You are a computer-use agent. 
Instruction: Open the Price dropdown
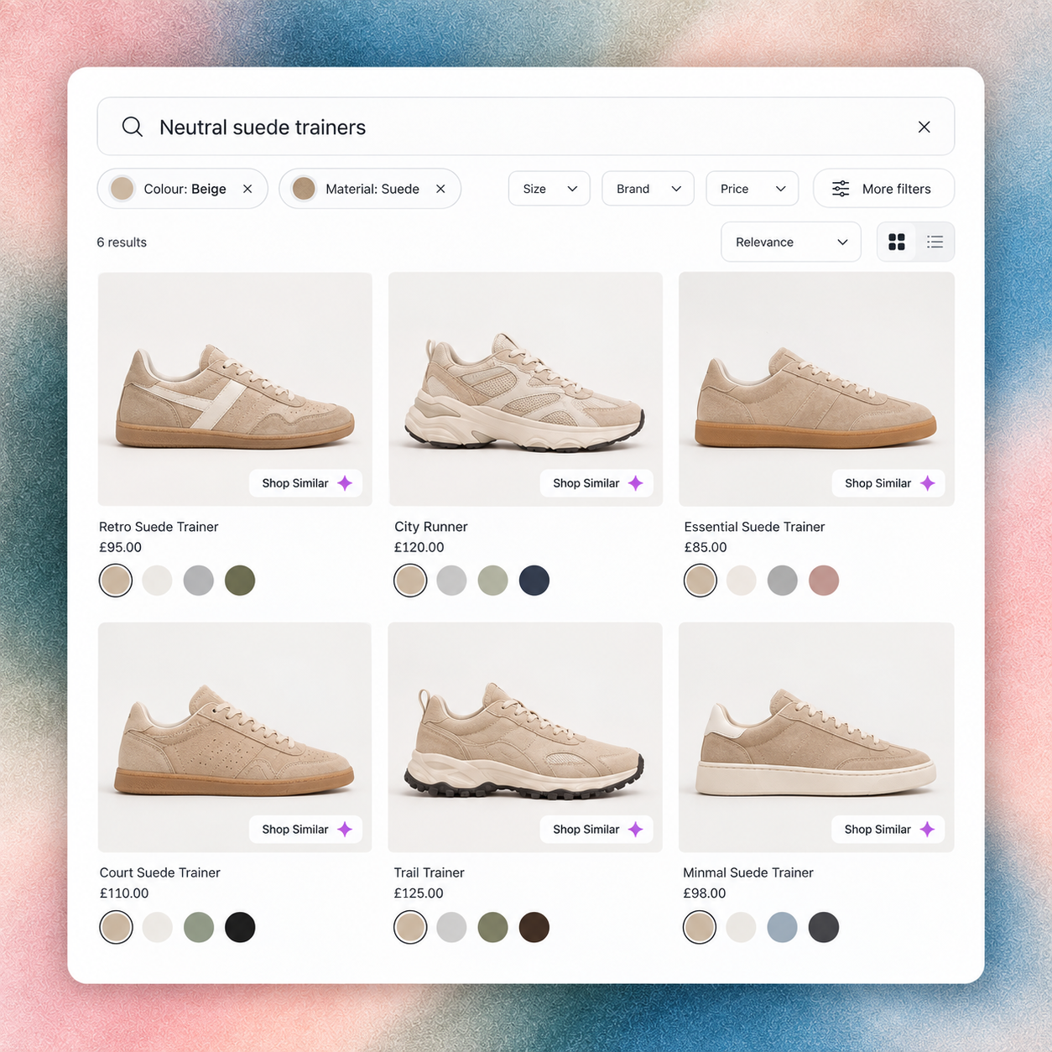(753, 189)
